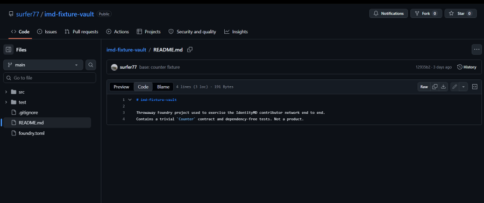Screen dimensions: 484x203
Task: Open the test folder
Action: click(22, 102)
